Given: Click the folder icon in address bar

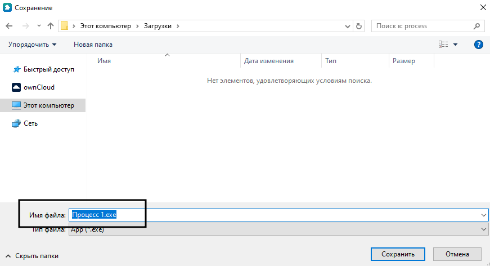Looking at the screenshot, I should 64,26.
